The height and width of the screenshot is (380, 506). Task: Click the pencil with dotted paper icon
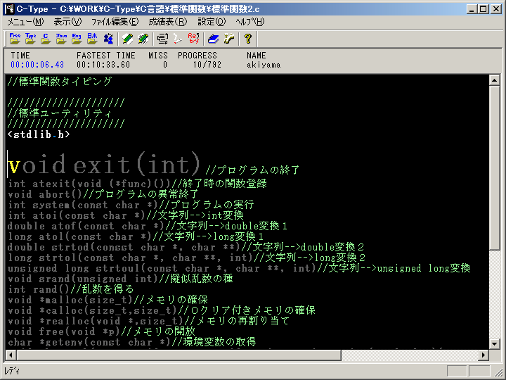[143, 39]
